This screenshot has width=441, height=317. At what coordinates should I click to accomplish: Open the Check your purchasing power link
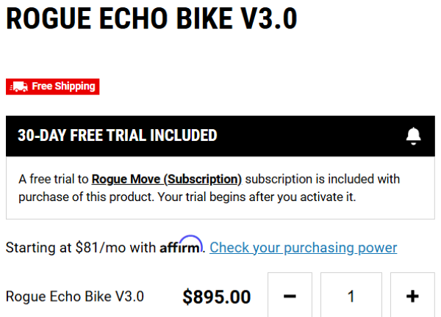pos(304,247)
